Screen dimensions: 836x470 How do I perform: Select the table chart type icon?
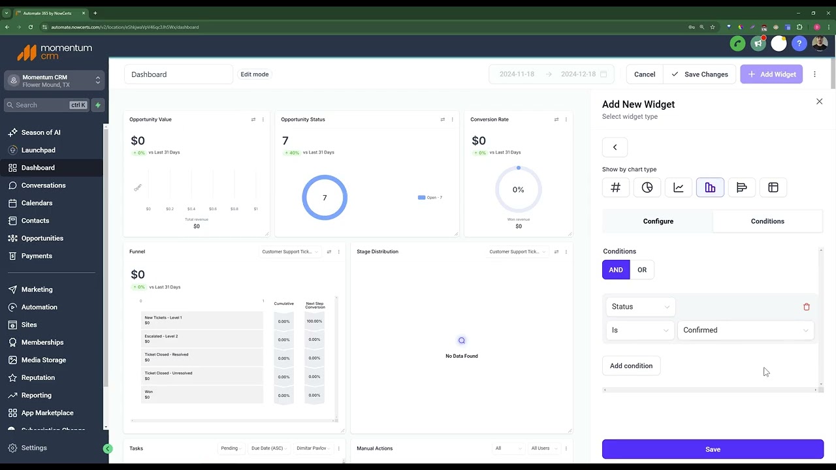tap(773, 187)
